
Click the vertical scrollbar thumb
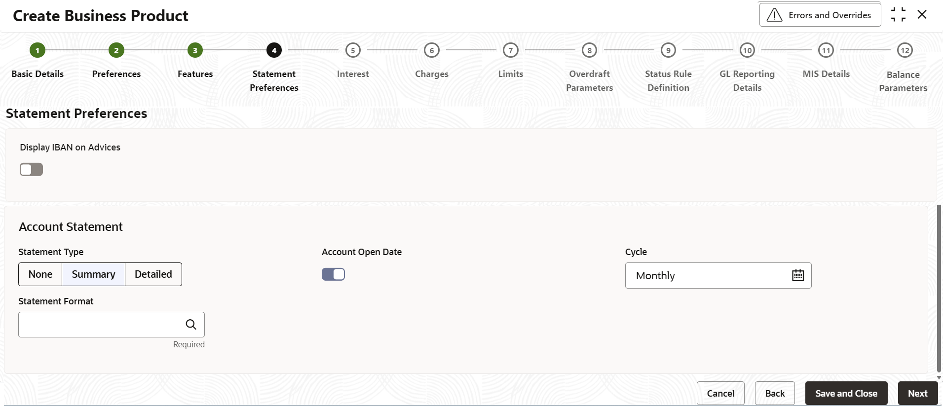point(939,289)
